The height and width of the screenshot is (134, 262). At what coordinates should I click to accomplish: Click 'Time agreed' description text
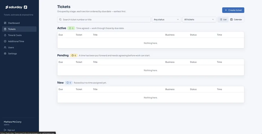100,28
